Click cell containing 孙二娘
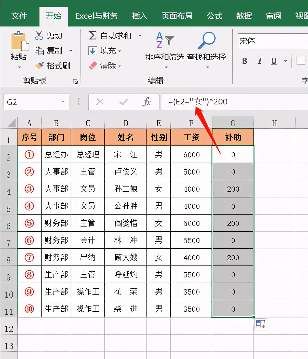The image size is (308, 359). pyautogui.click(x=126, y=189)
